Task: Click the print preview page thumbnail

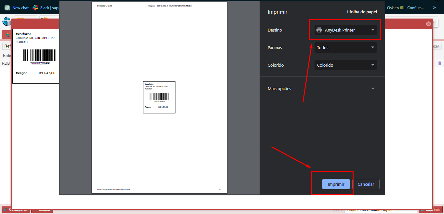Action: tap(159, 97)
